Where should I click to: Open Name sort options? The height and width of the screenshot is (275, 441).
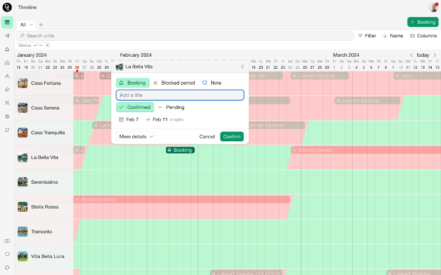[393, 36]
